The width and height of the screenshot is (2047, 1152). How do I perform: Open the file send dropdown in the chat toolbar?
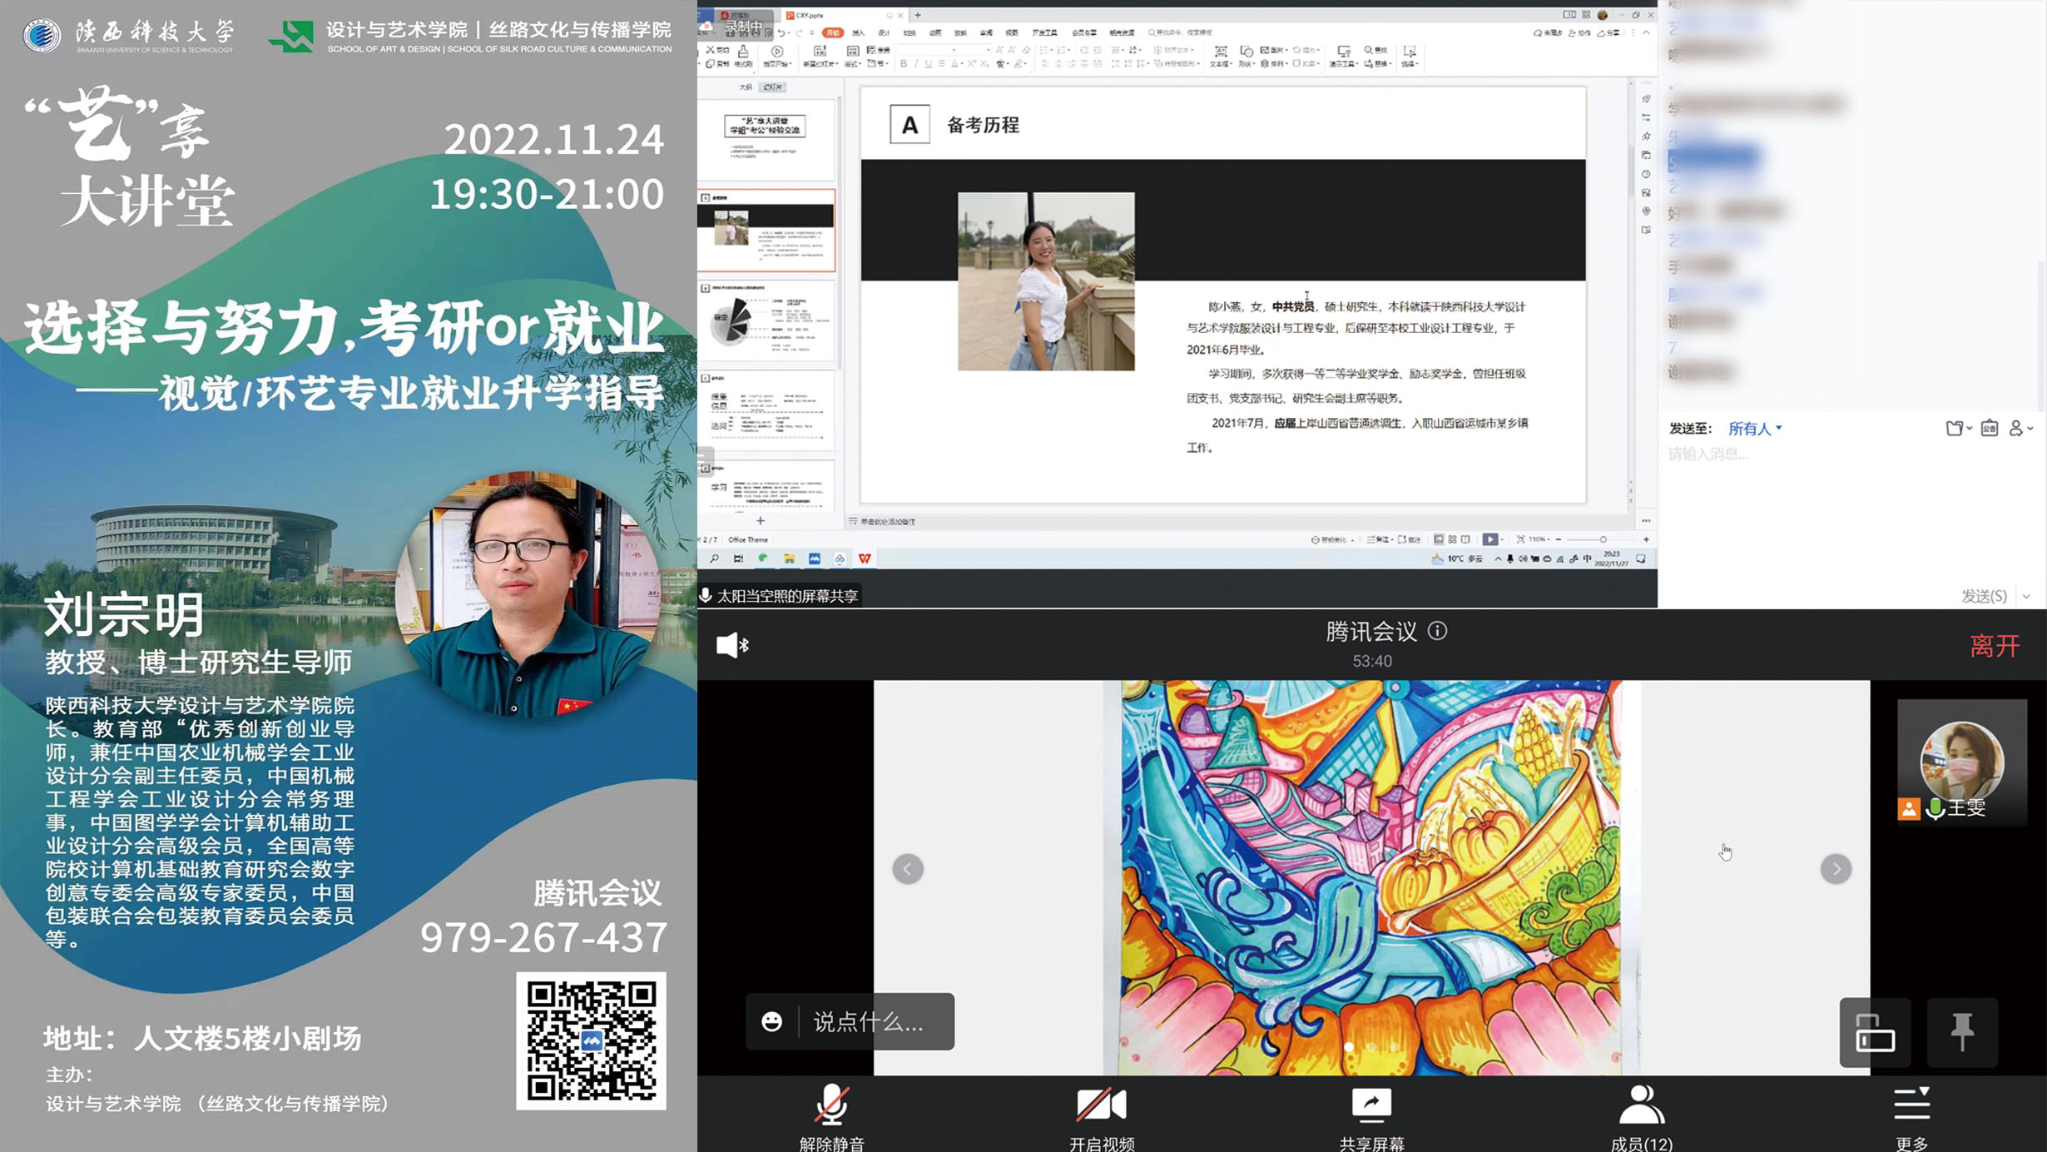(1959, 429)
